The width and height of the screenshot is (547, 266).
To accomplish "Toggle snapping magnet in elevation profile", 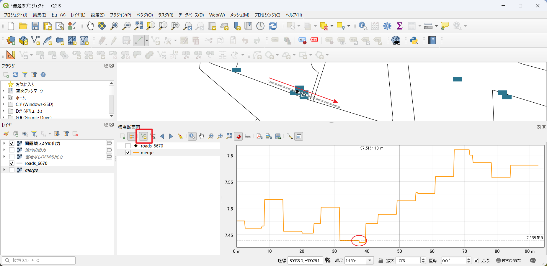I will (239, 136).
